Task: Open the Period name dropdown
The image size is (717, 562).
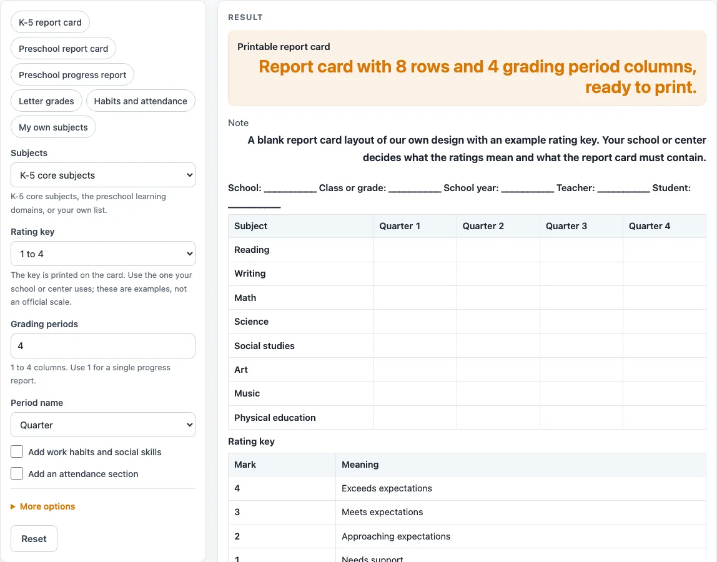Action: pos(103,425)
